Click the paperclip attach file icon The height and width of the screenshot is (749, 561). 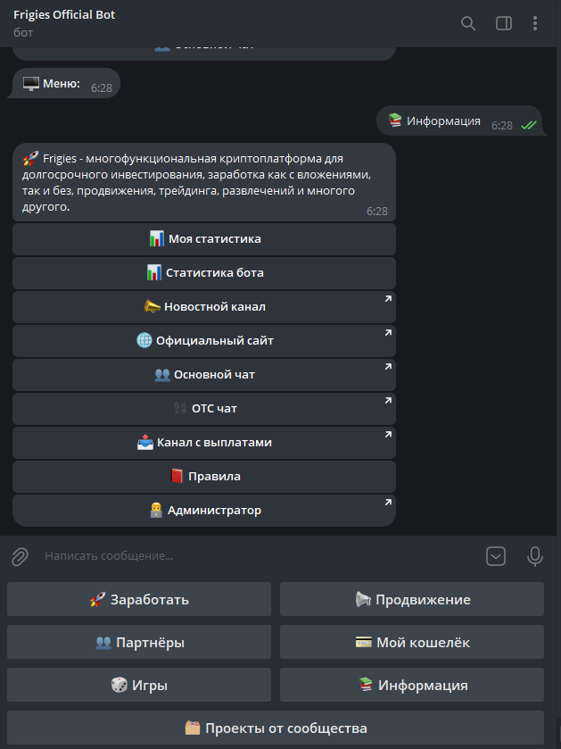pos(20,556)
